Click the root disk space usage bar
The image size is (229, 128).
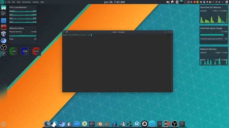click(214, 35)
